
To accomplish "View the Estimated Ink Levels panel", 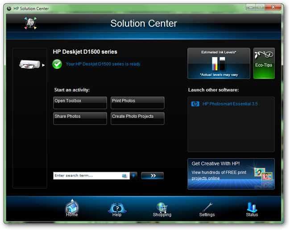I will pos(219,63).
